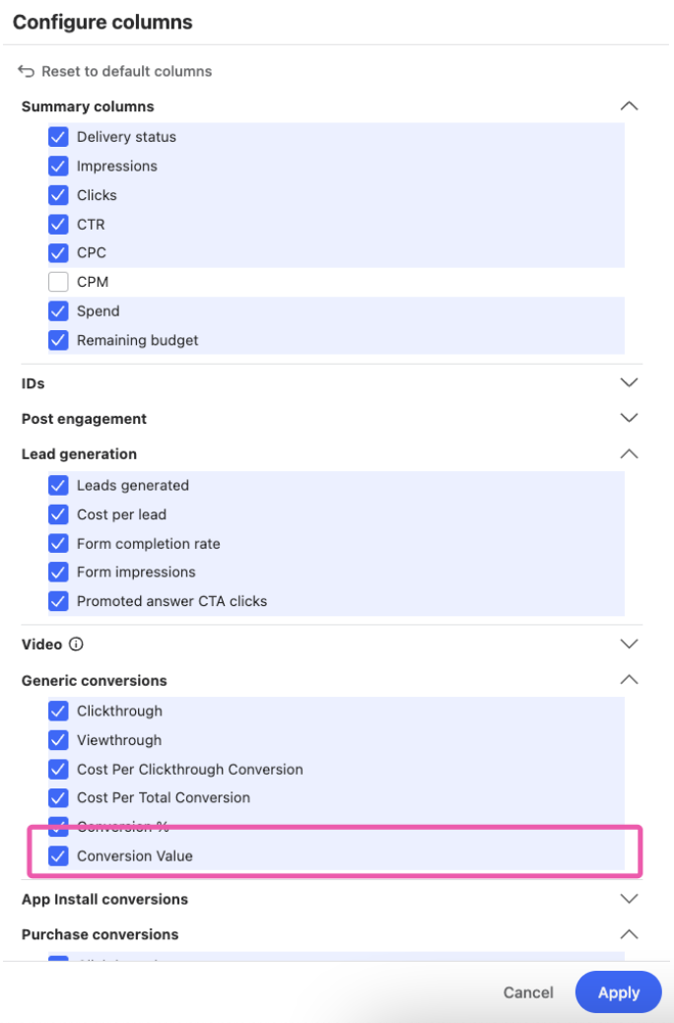Enable the CPM column checkbox
674x1023 pixels.
click(58, 282)
